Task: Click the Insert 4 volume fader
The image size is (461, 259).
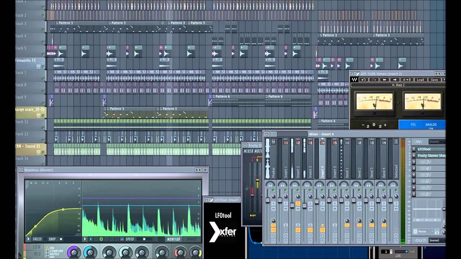Action: pos(317,201)
